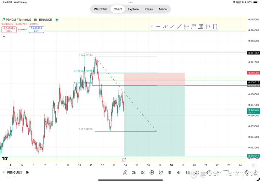Viewport: 261px width, 182px height.
Task: Tap date 18 on the time axis
Action: [171, 165]
